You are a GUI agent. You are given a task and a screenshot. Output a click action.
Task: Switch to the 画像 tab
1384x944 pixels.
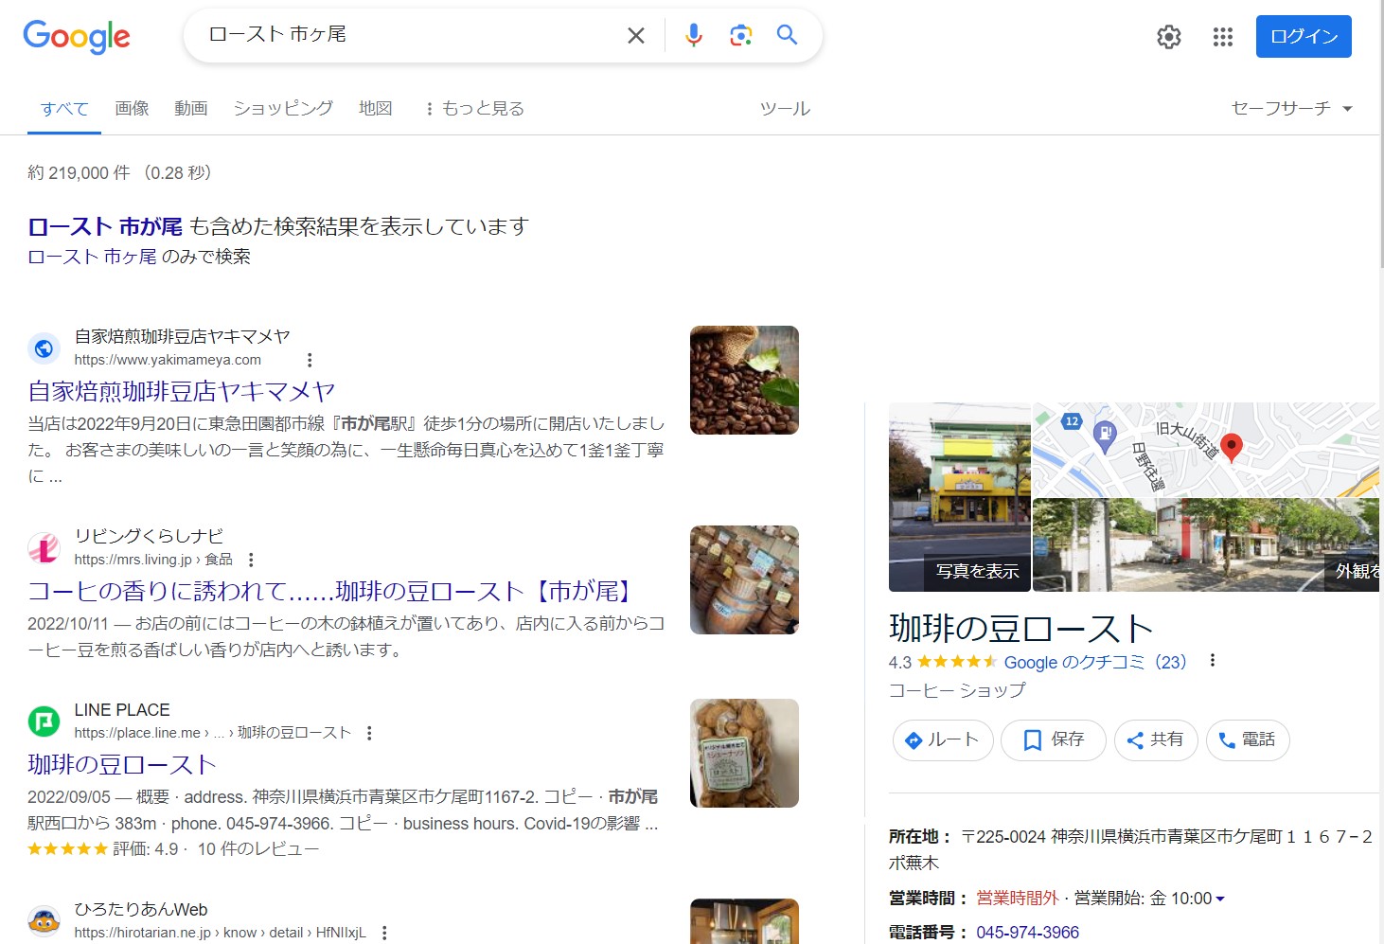click(132, 109)
